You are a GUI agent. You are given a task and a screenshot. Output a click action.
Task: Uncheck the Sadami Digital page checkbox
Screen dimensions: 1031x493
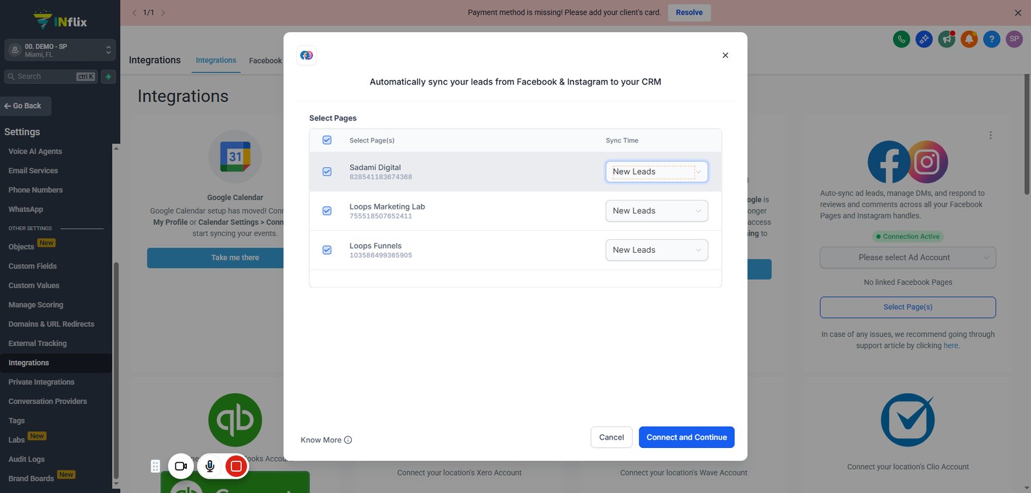327,172
